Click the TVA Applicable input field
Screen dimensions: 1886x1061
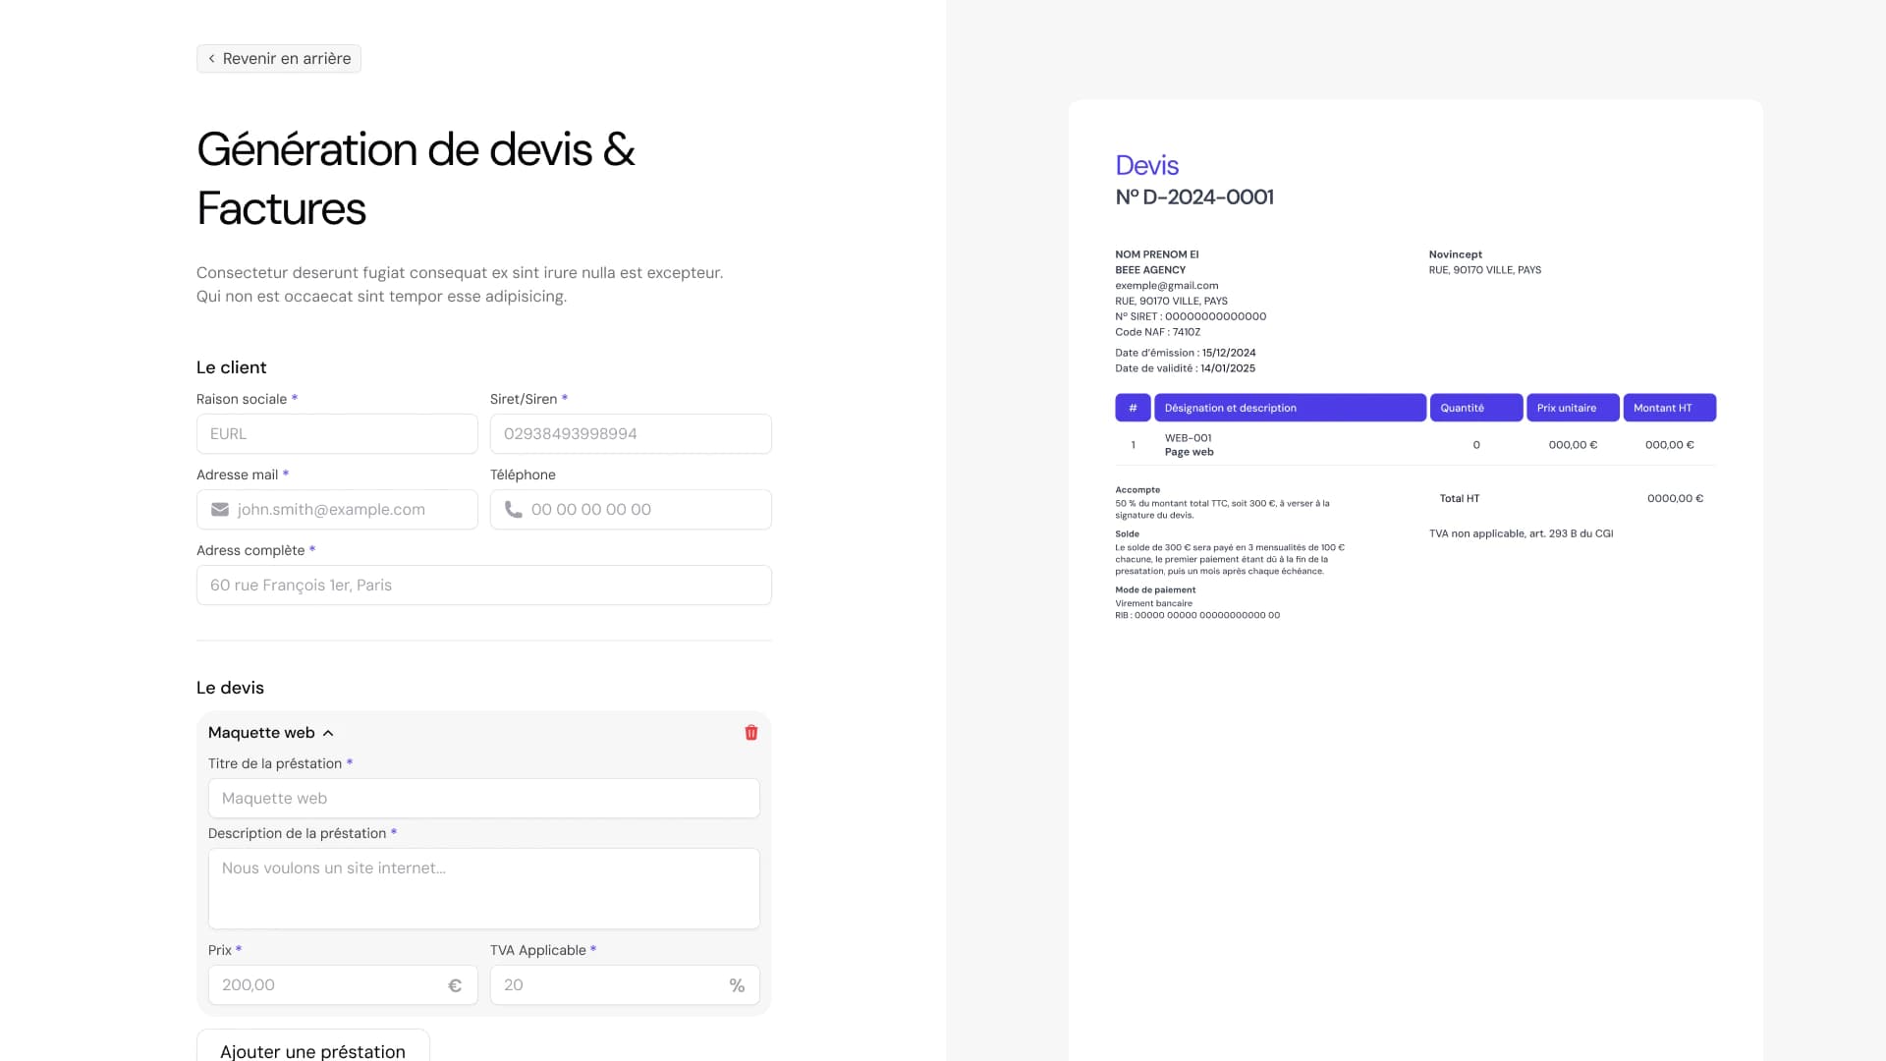[x=609, y=984]
